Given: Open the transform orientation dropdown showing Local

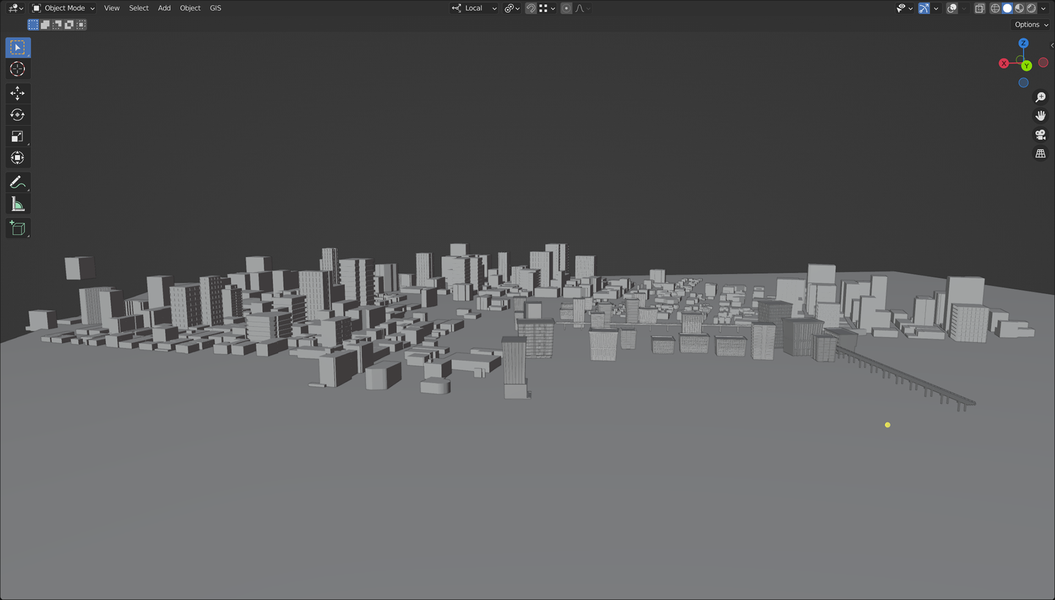Looking at the screenshot, I should 474,8.
